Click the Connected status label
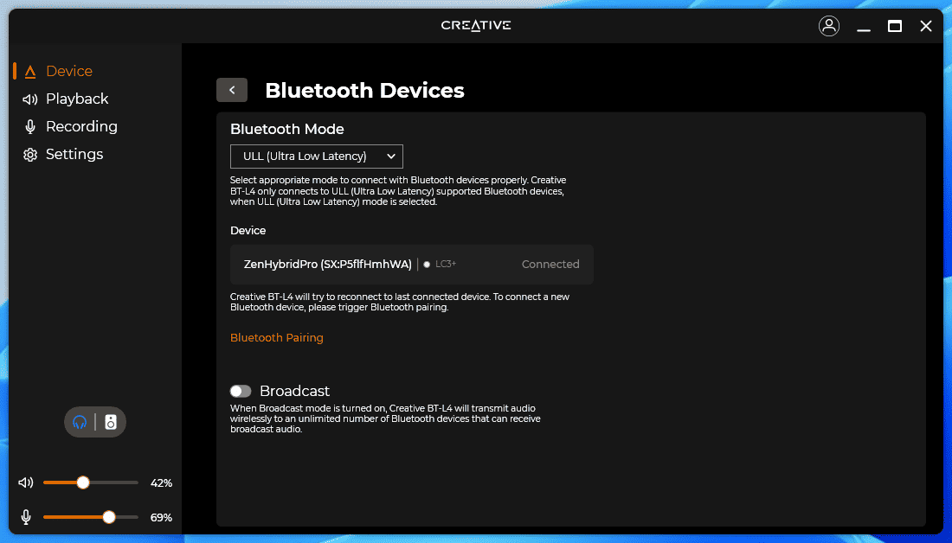Viewport: 952px width, 543px height. click(550, 265)
